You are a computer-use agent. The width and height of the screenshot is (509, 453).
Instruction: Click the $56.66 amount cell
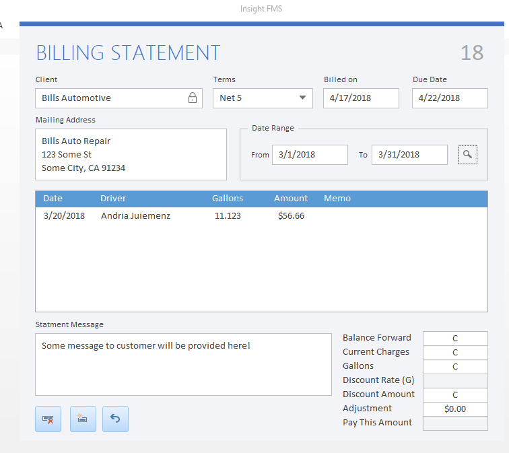[291, 216]
